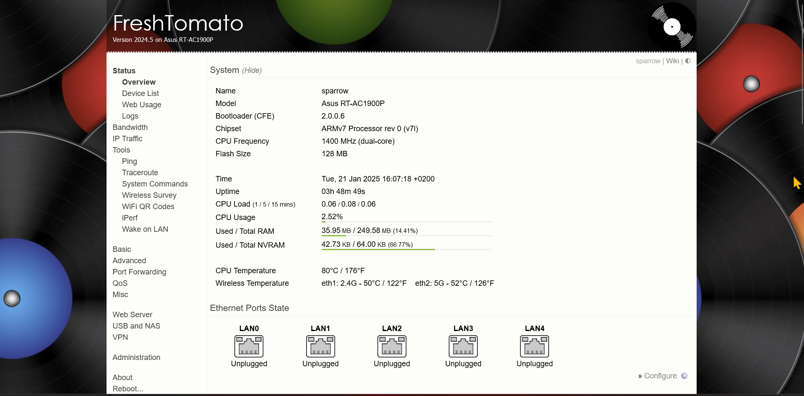Click the Ping tool entry
Viewport: 804px width, 396px height.
[129, 161]
